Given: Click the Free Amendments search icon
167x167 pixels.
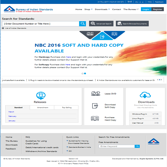Looking at the screenshot, I should pyautogui.click(x=137, y=146).
